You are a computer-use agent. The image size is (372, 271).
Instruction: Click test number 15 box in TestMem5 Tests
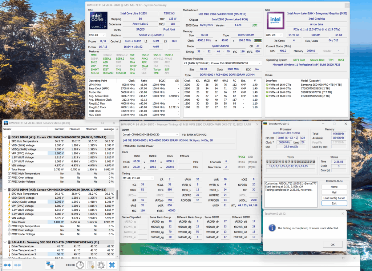(314, 162)
